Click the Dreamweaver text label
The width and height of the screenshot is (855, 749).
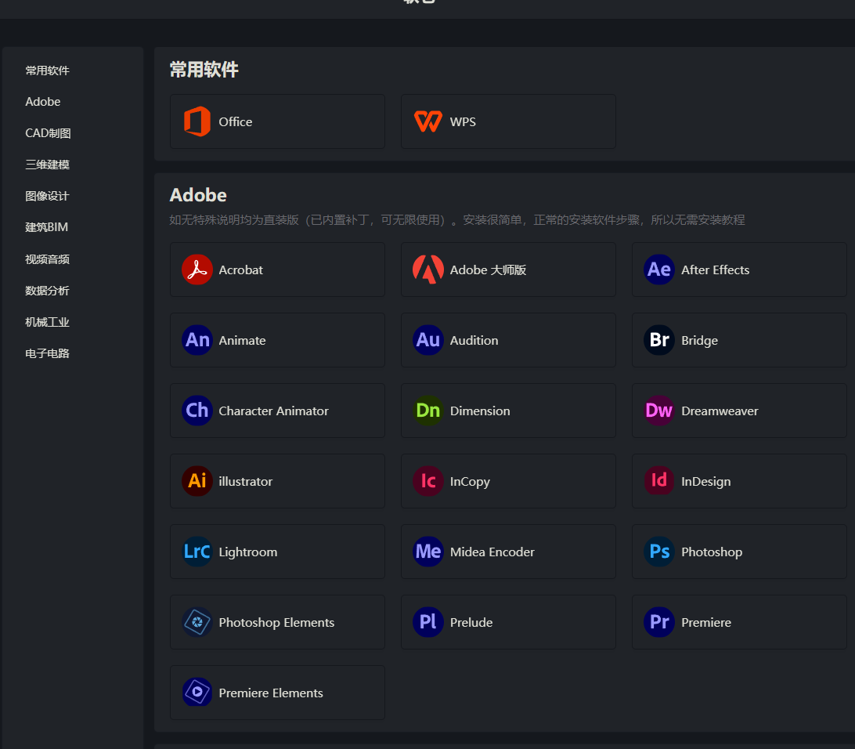720,411
